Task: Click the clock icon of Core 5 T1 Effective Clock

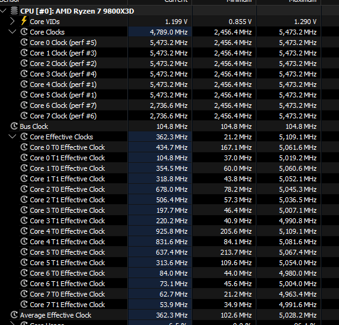Action: tap(24, 262)
